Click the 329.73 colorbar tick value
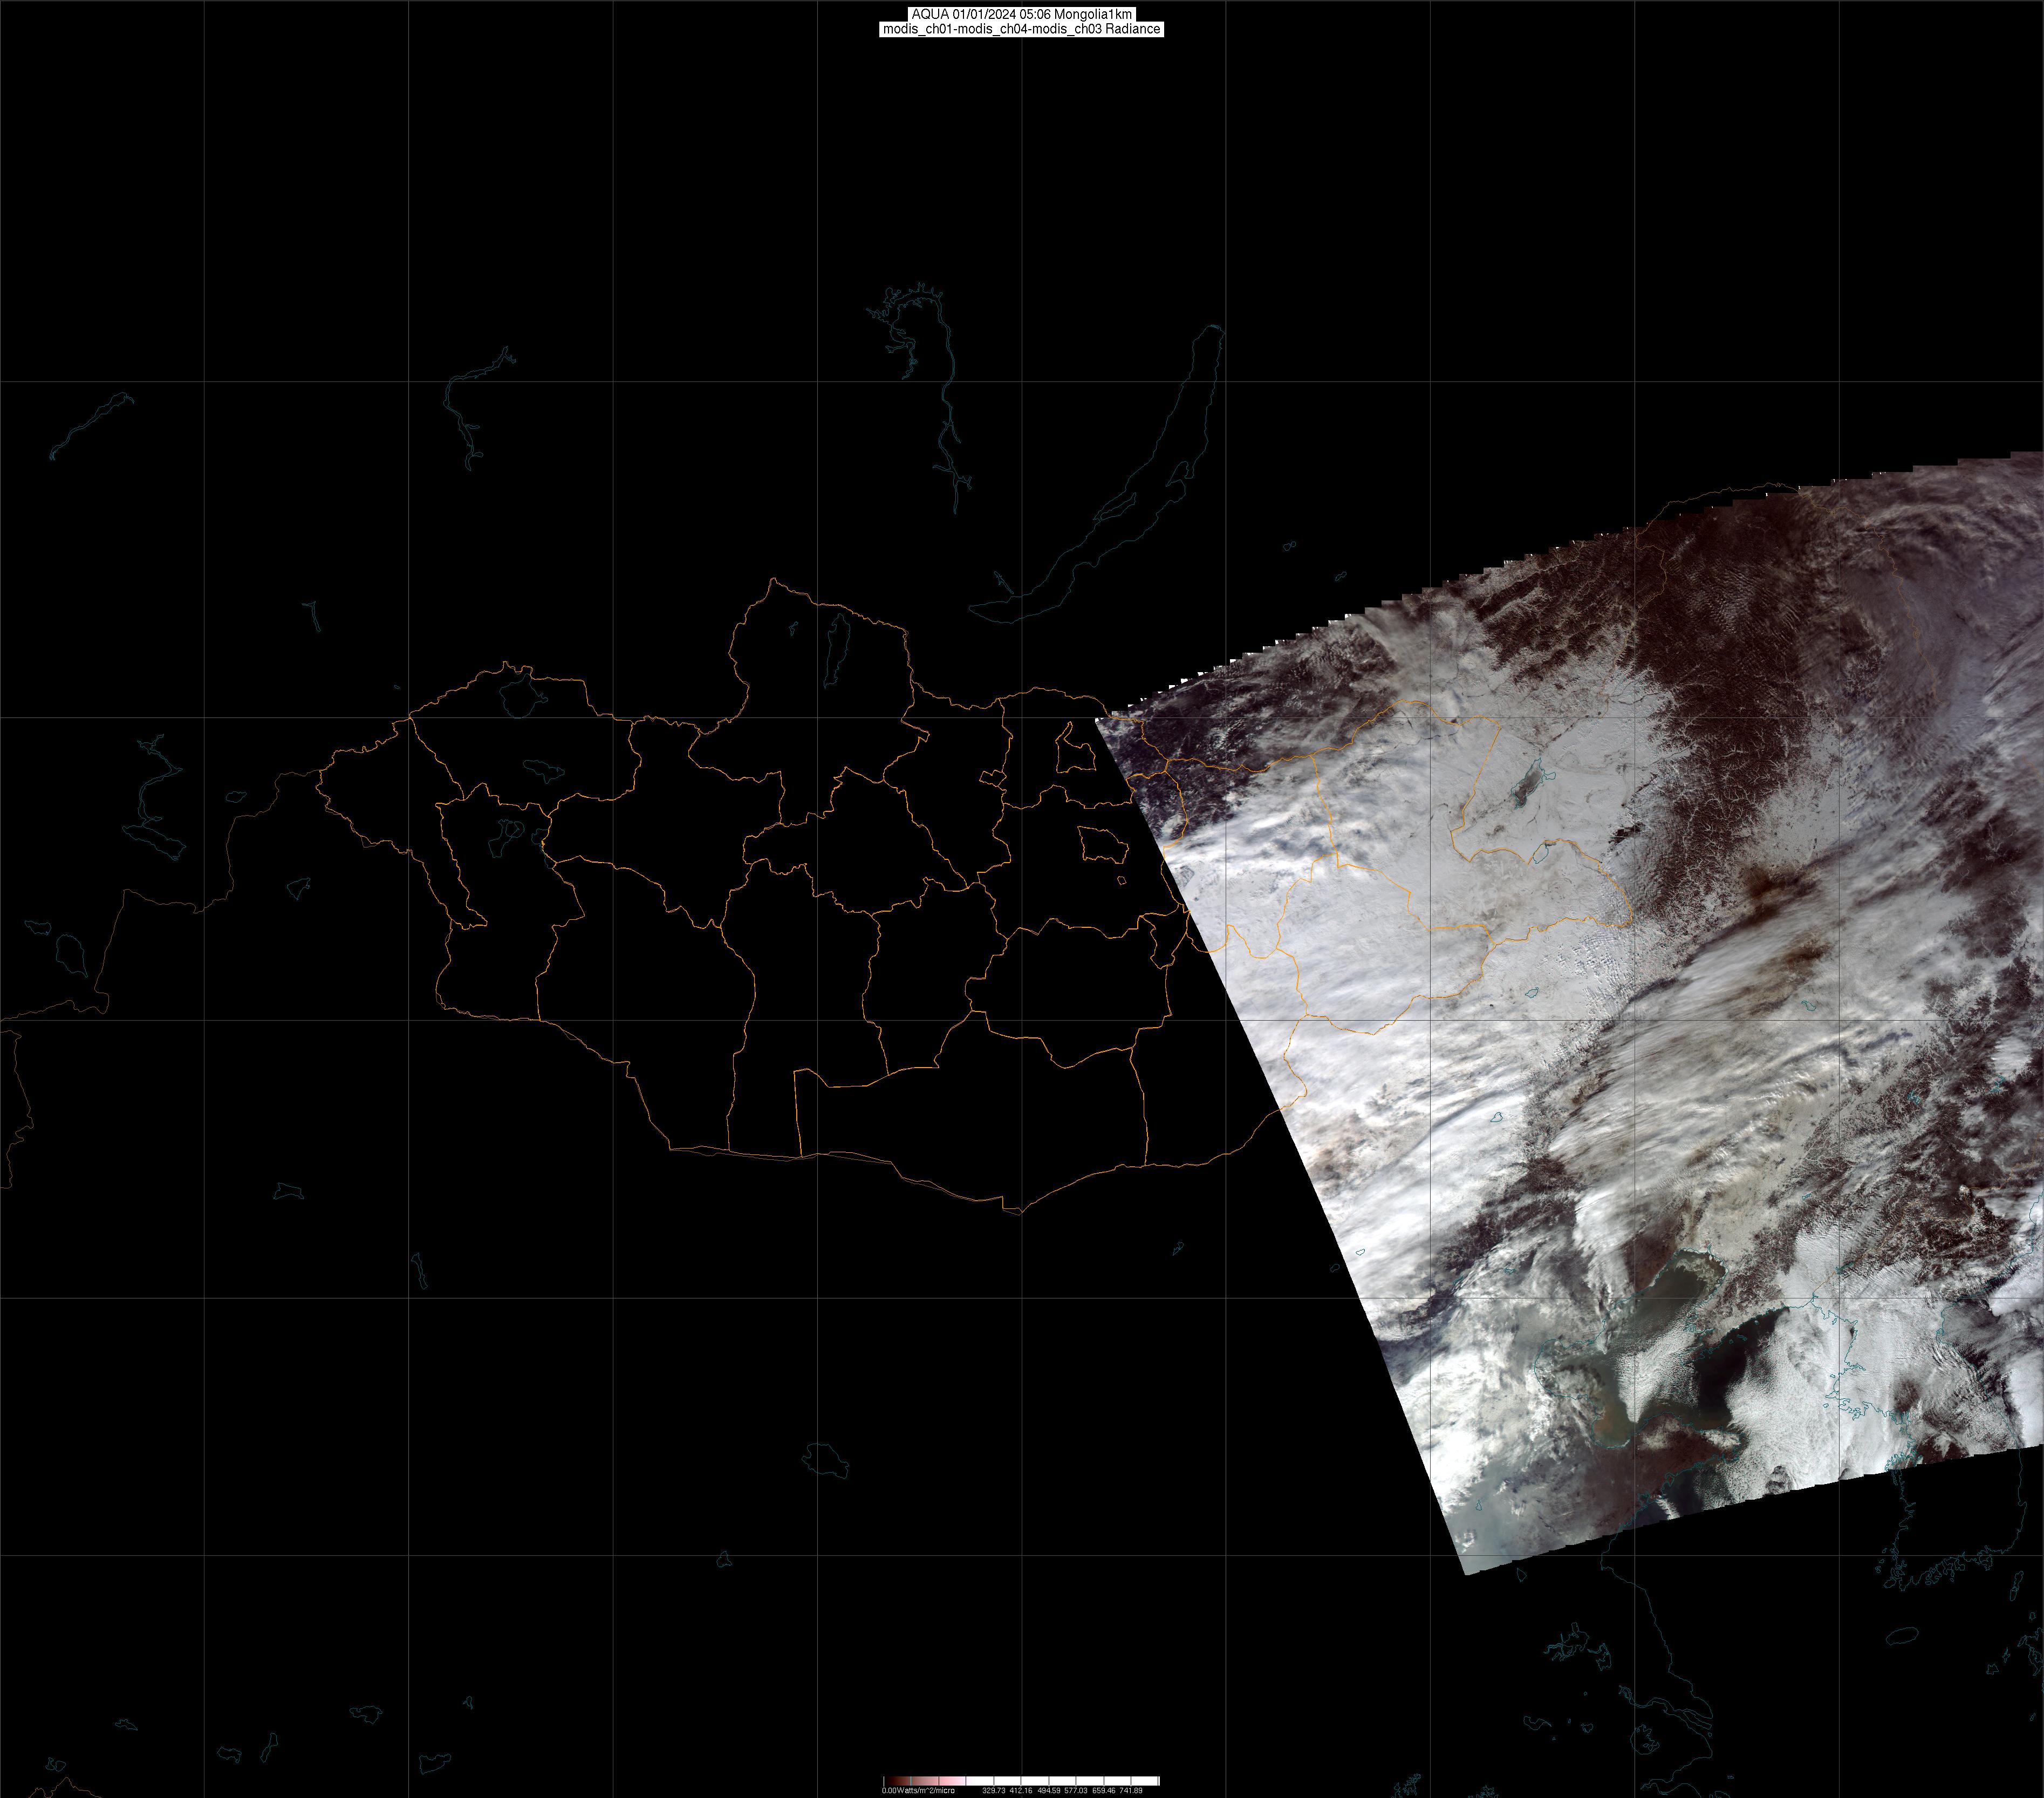This screenshot has height=1798, width=2044. tap(994, 1791)
